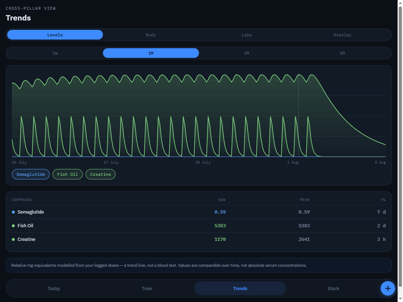Select the Overlay tab

342,35
